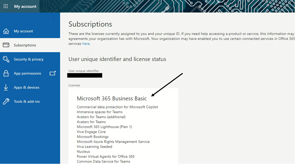This screenshot has width=295, height=164.
Task: Select 'Commercial data protection for Microsoft Copilot' line
Action: (117, 107)
